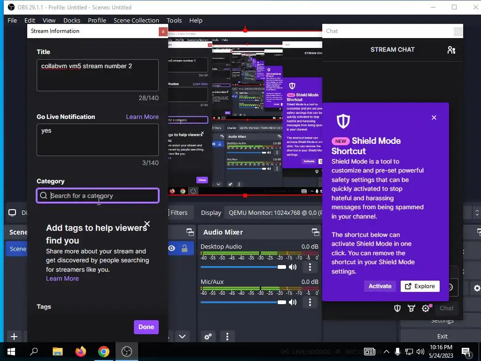Open the community users icon in Stream Chat

(x=451, y=50)
